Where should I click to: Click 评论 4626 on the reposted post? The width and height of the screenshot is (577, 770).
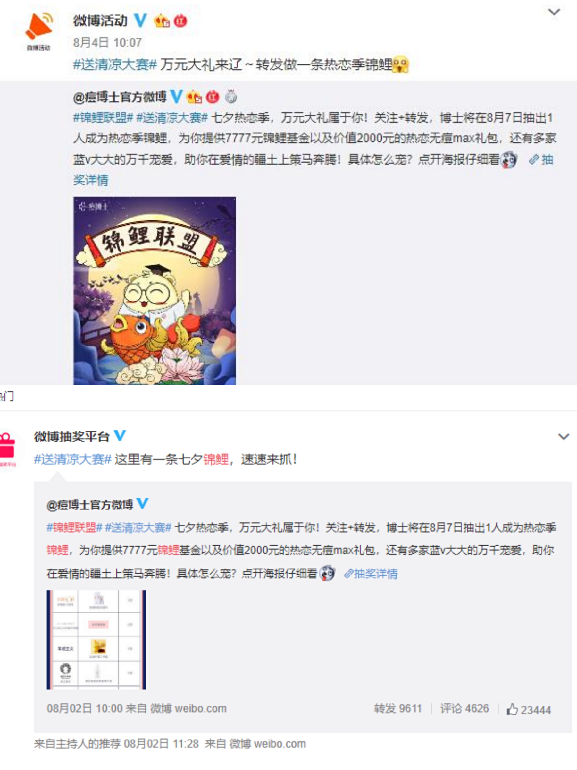[x=465, y=709]
